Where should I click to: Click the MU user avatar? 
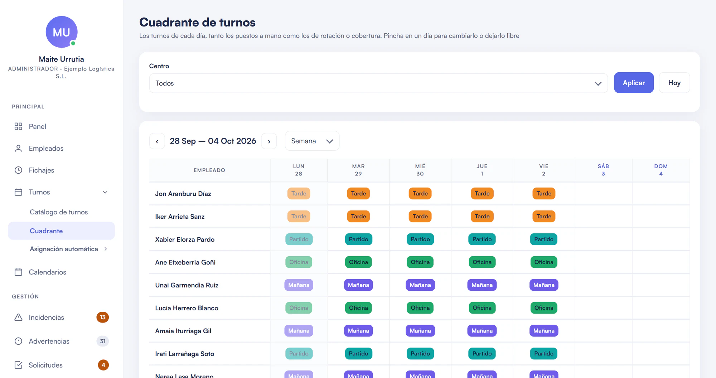click(x=62, y=32)
